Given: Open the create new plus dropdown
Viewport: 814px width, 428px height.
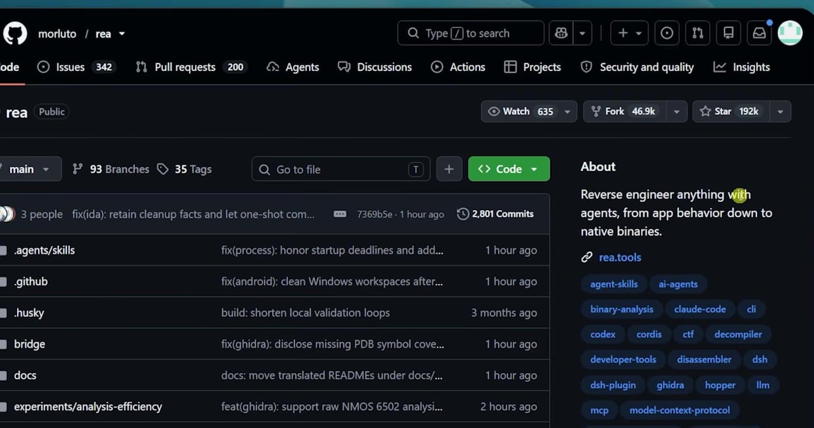Looking at the screenshot, I should [630, 34].
